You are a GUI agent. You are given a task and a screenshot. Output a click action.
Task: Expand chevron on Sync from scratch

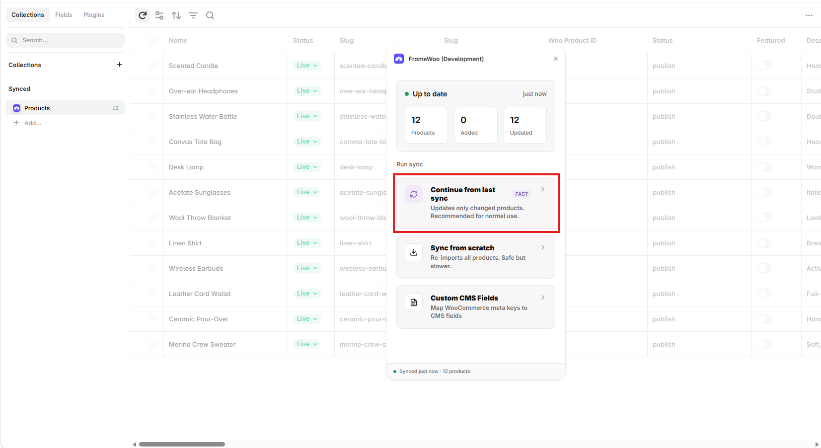(x=543, y=247)
